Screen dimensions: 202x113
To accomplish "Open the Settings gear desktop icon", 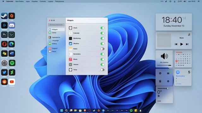I will pos(4,63).
